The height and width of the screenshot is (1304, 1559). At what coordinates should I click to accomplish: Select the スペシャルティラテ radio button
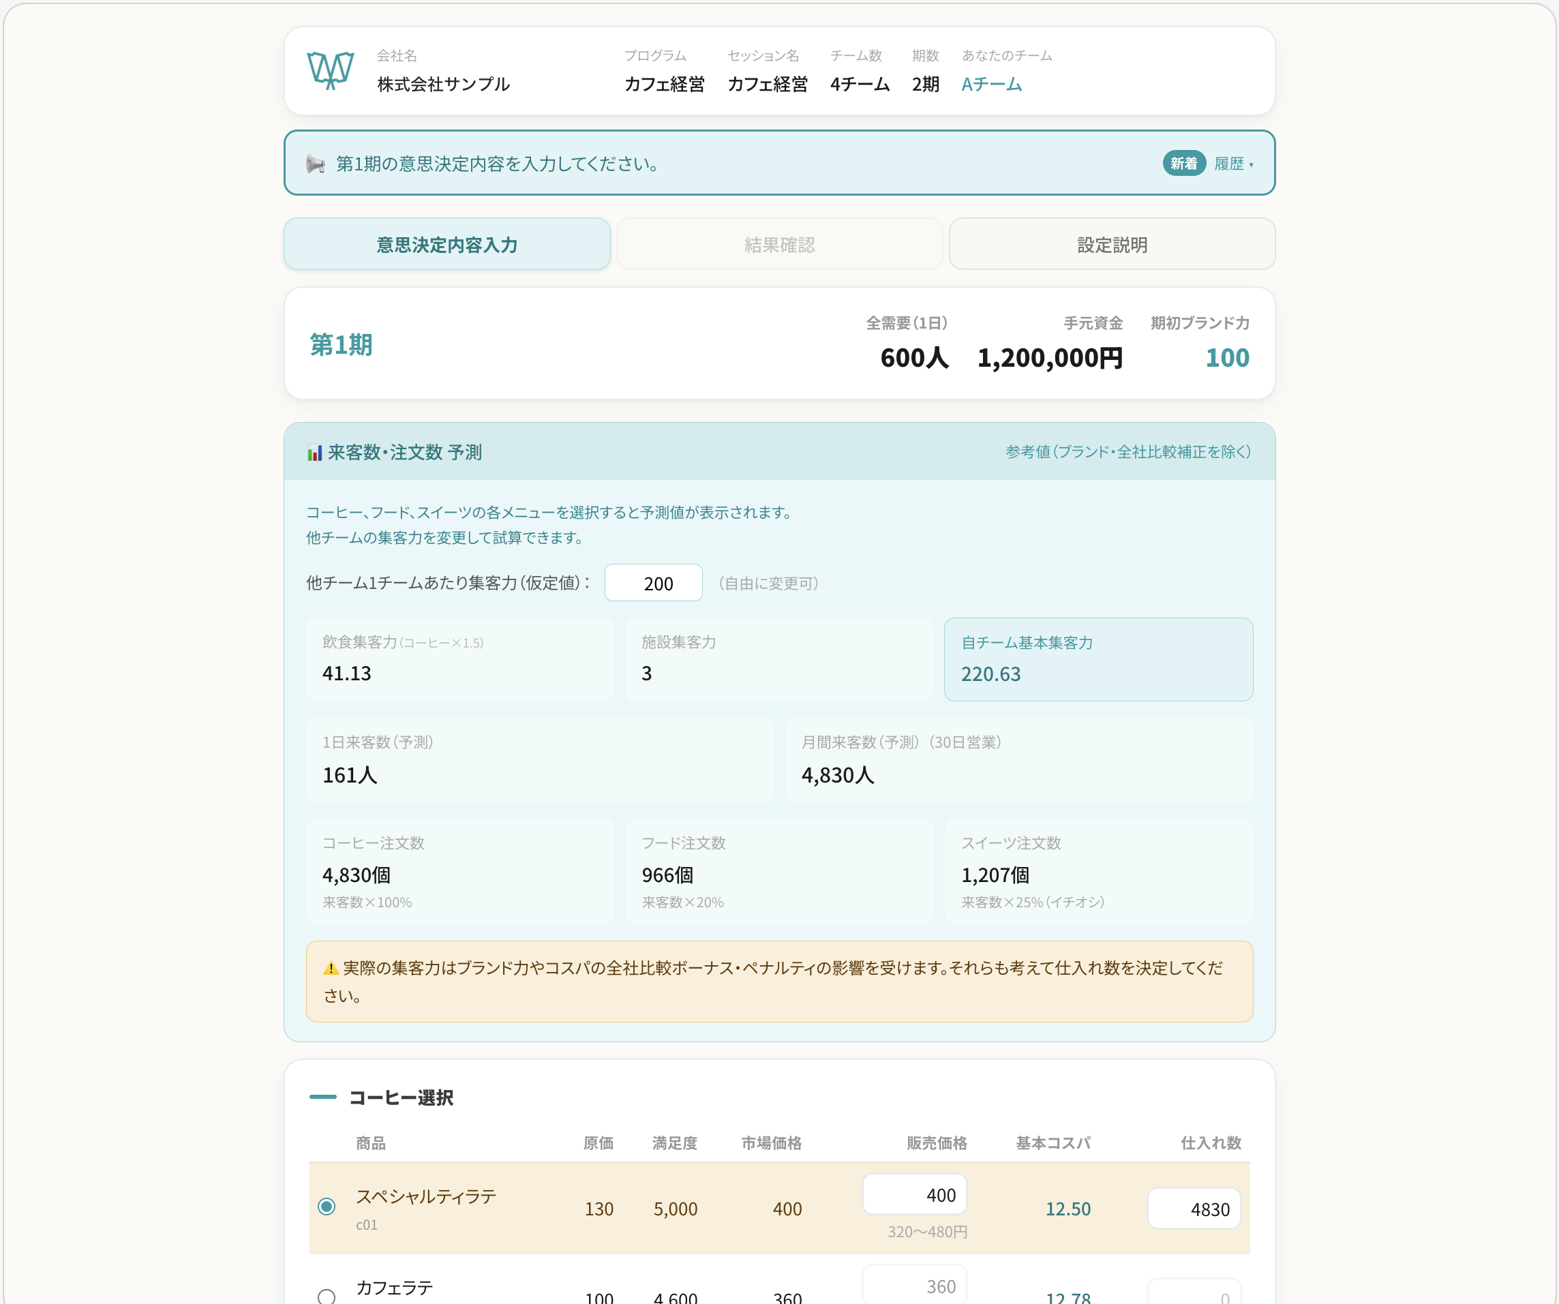[x=327, y=1207]
